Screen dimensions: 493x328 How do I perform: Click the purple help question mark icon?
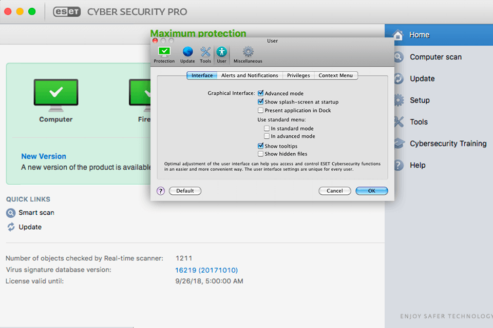[161, 191]
